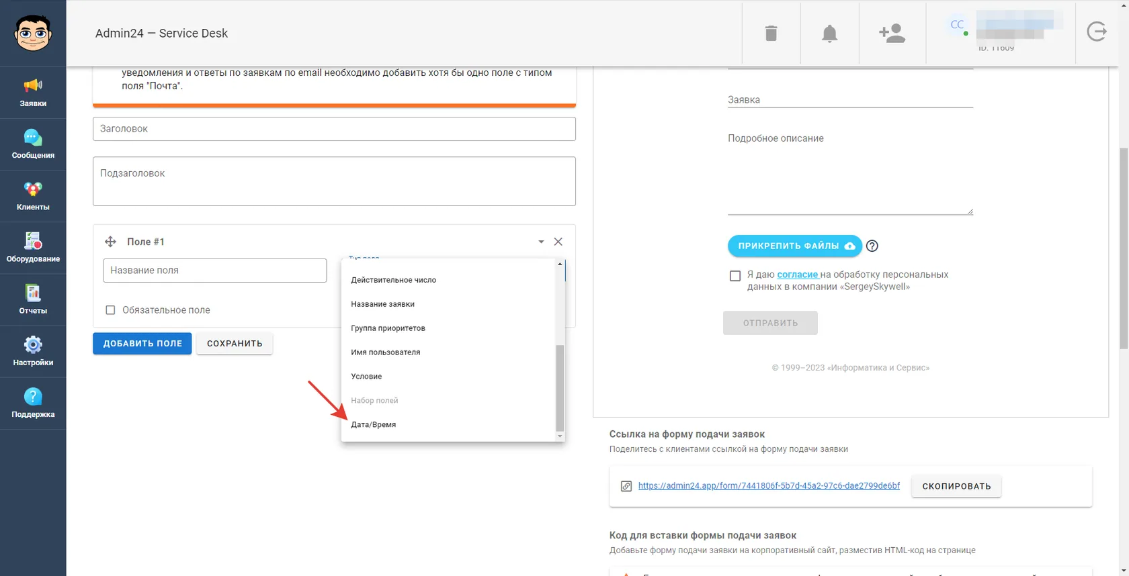Click into the Заголовок input field
This screenshot has height=576, width=1129.
point(334,129)
